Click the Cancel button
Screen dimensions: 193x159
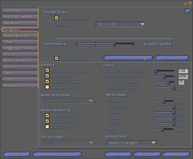coord(147,154)
